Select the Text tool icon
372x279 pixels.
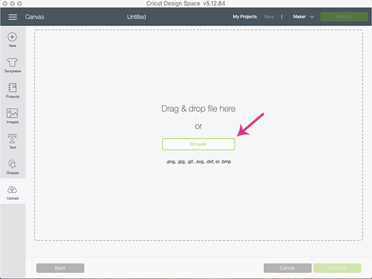(12, 139)
